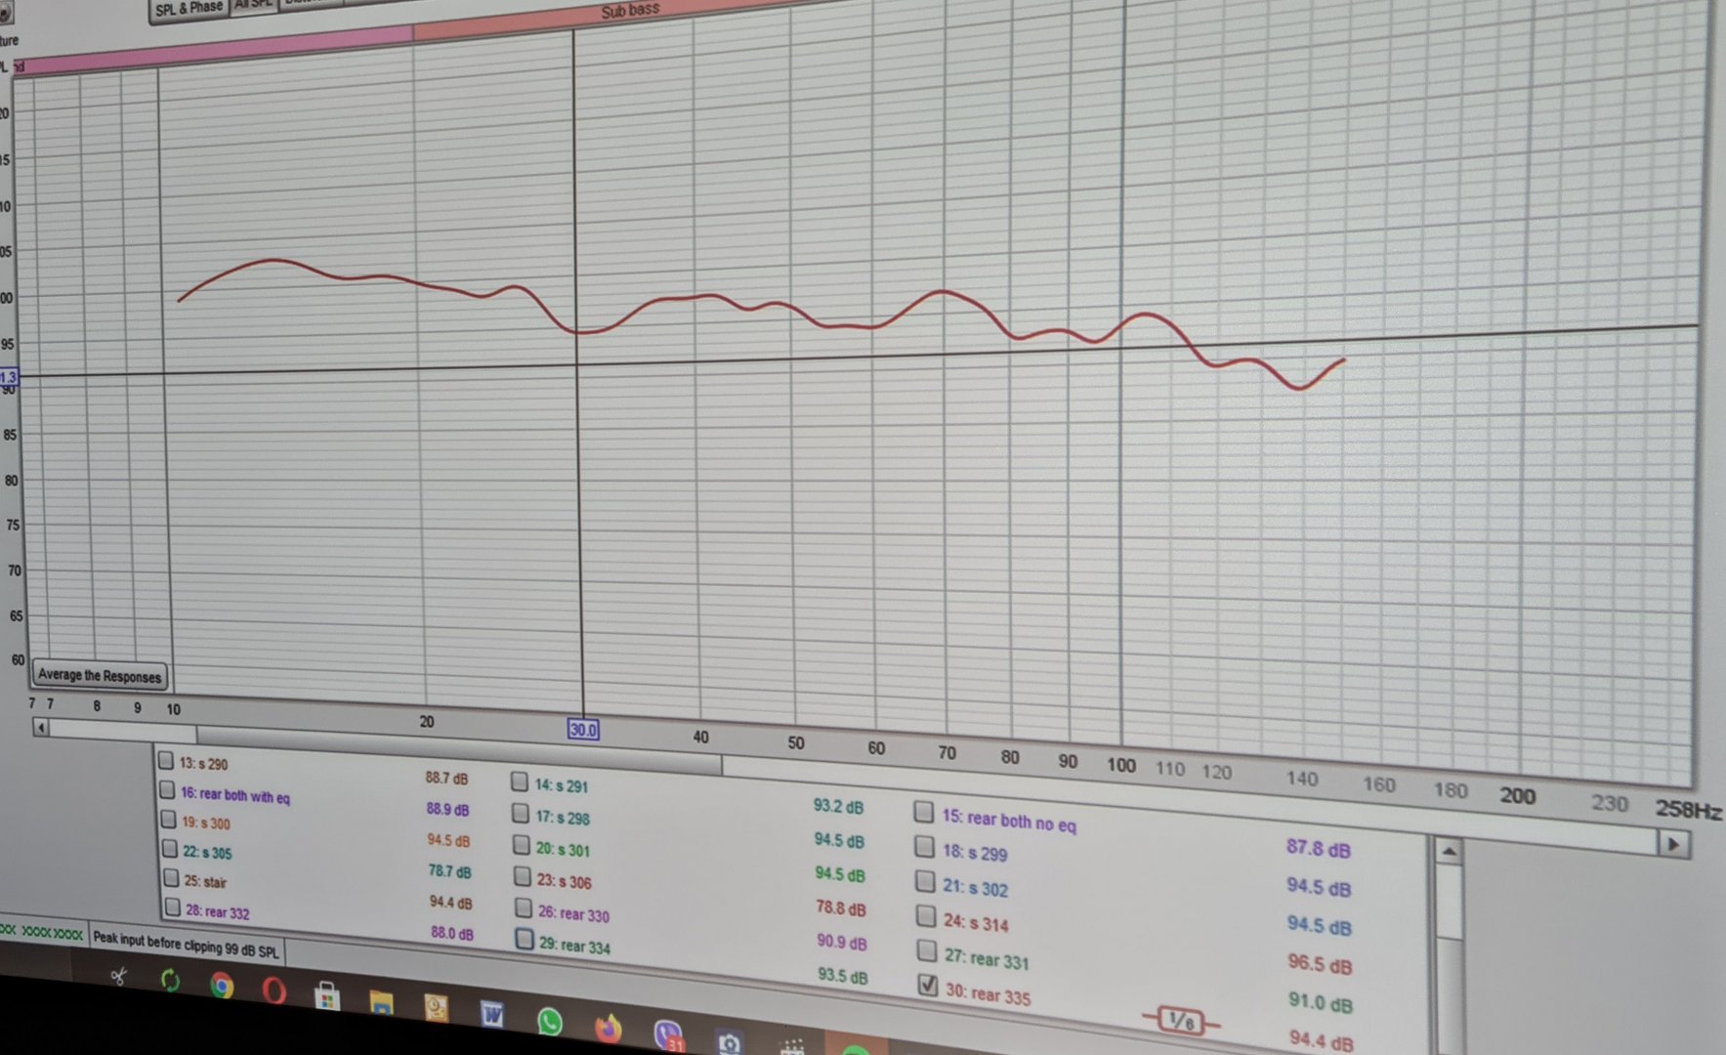The width and height of the screenshot is (1726, 1055).
Task: Click the 78.8 dB value beside 23: s 306
Action: point(841,908)
